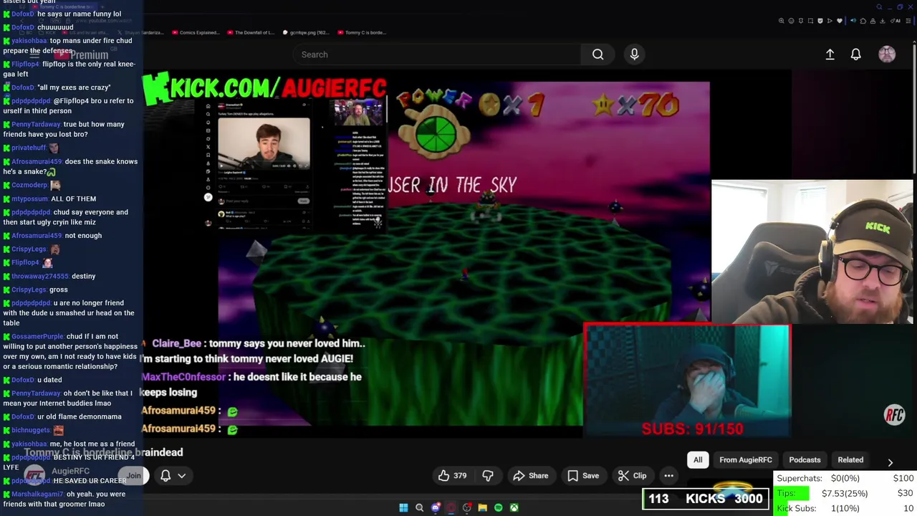Start voice search with the microphone icon
Screen dimensions: 917x516
pyautogui.click(x=634, y=54)
